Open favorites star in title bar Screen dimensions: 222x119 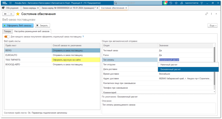click(176, 3)
